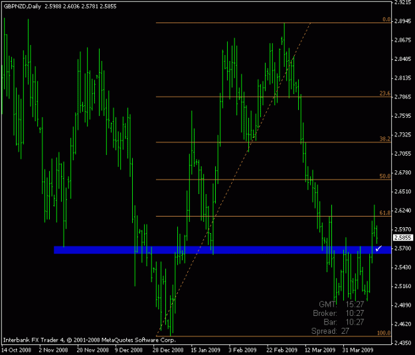Screen dimensions: 415x355
Task: Click the 2.5700 price scale value
Action: (403, 248)
